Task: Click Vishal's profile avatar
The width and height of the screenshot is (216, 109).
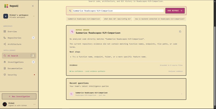Action: [5, 104]
